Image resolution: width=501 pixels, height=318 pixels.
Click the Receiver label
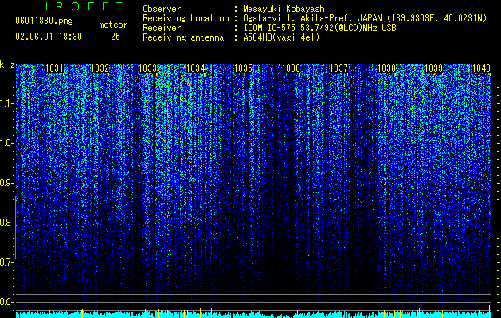click(162, 28)
